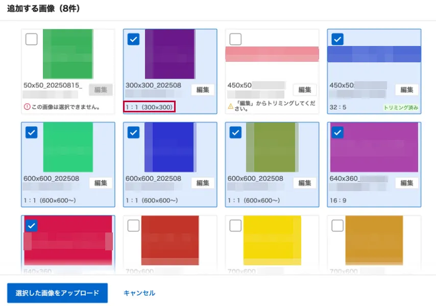
Task: Click the purple 300x300 image thumbnail
Action: (x=169, y=54)
